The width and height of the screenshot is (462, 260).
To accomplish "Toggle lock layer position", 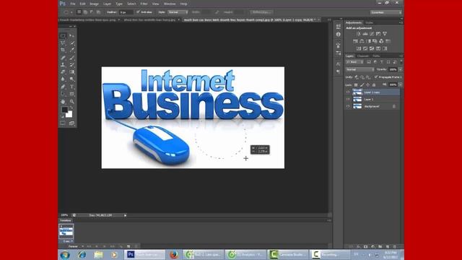I will point(367,85).
